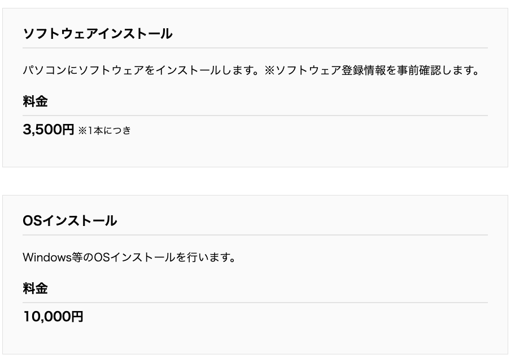Click the Windows等のOSインストールを行います description
515x364 pixels.
coord(129,258)
